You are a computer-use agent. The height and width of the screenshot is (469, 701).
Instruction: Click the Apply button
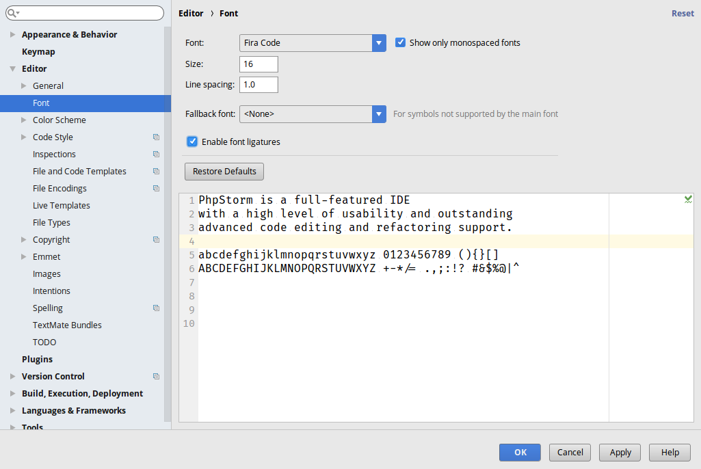pos(620,453)
